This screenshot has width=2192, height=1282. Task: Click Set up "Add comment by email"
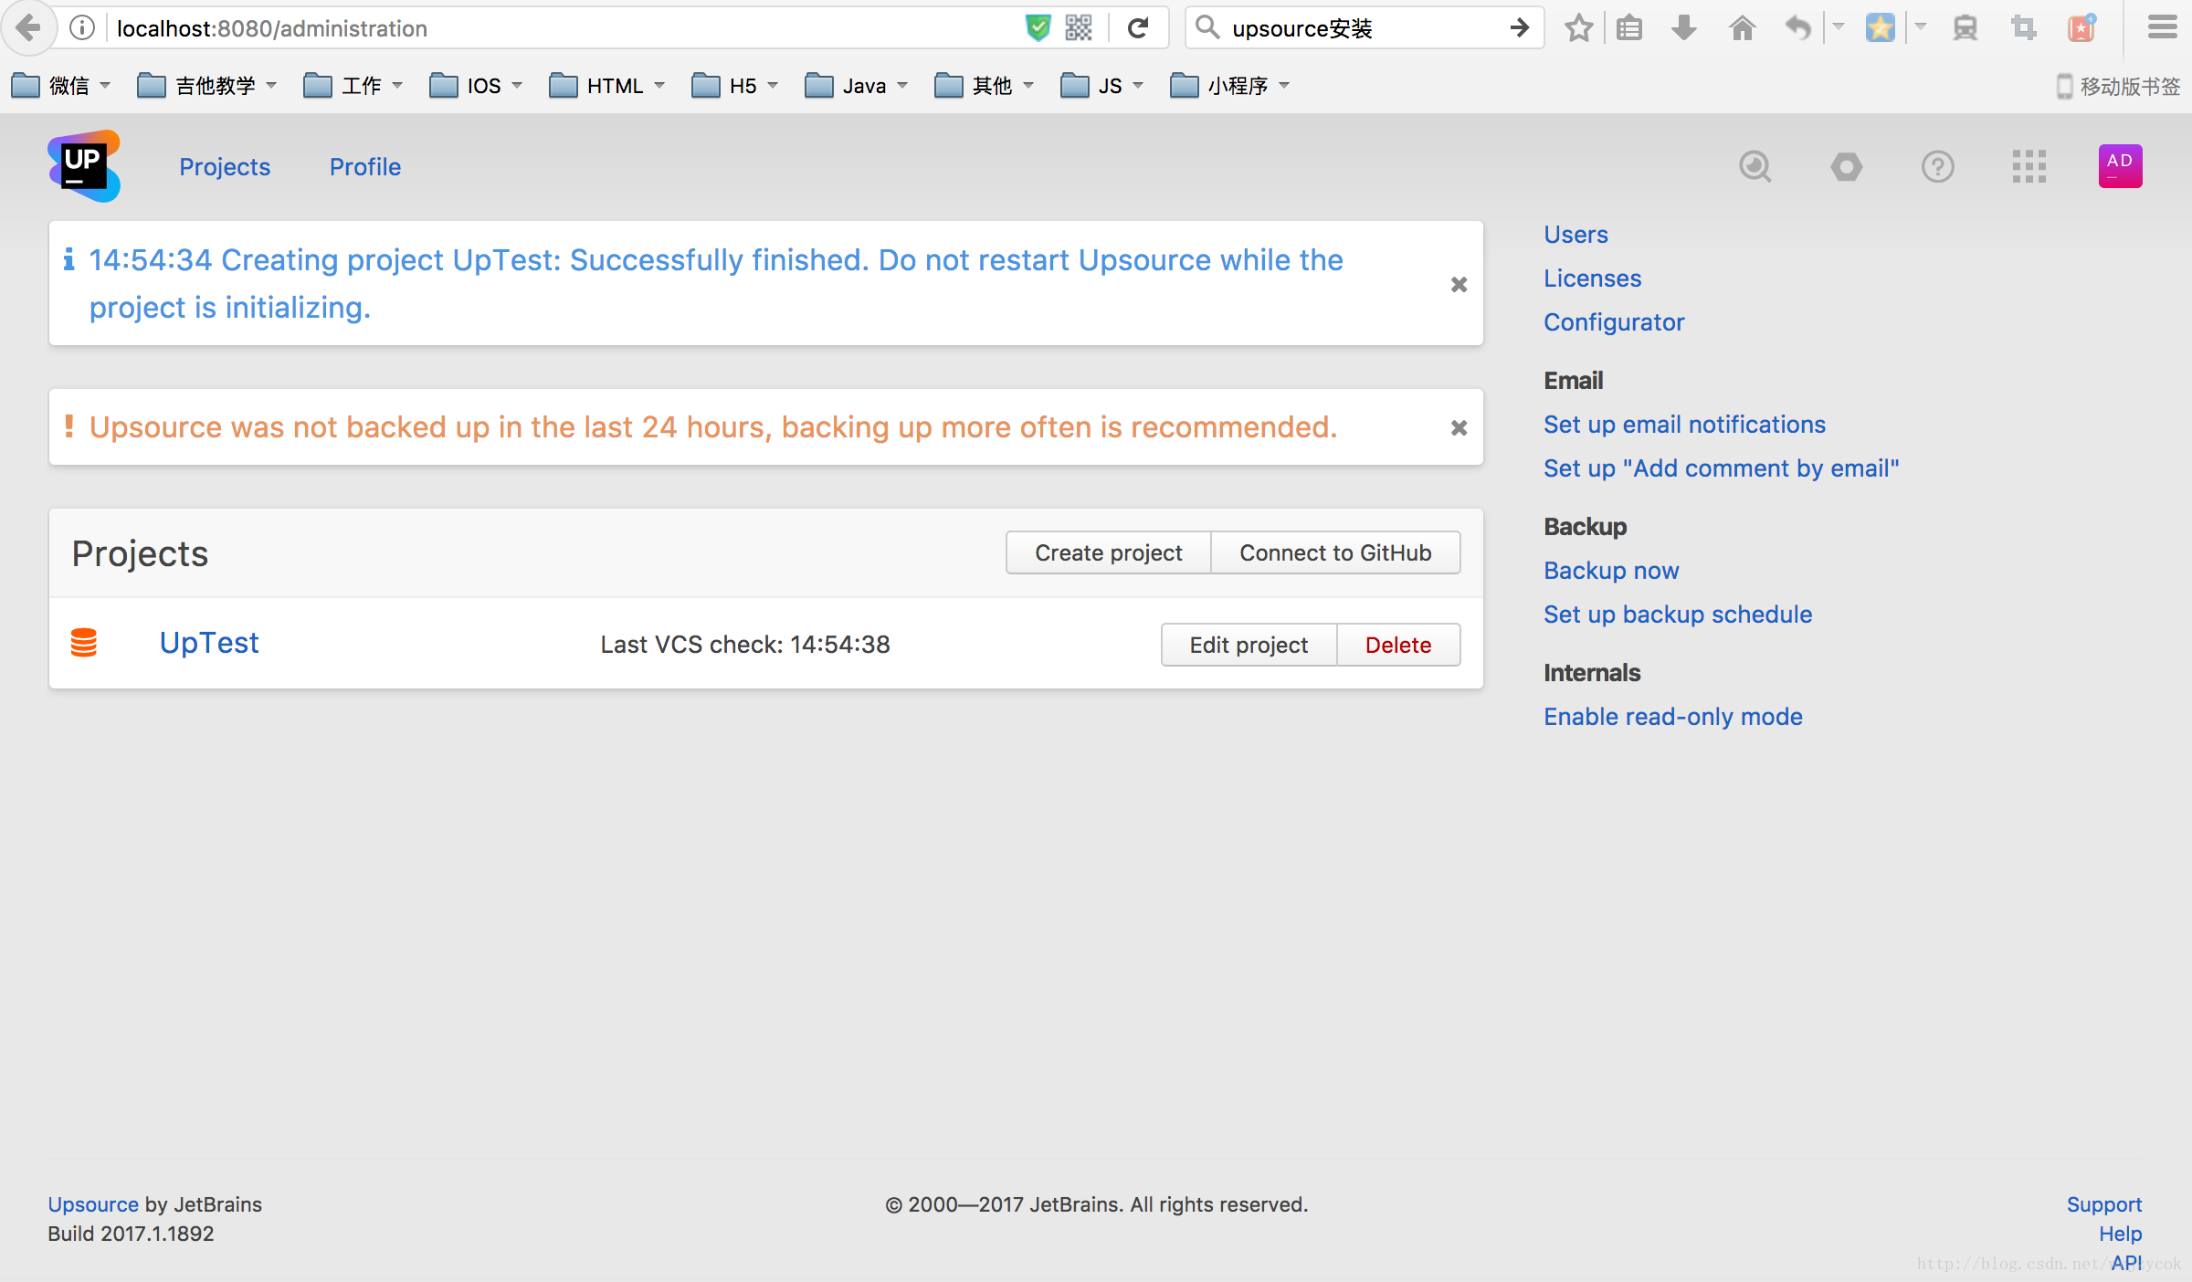(1721, 468)
